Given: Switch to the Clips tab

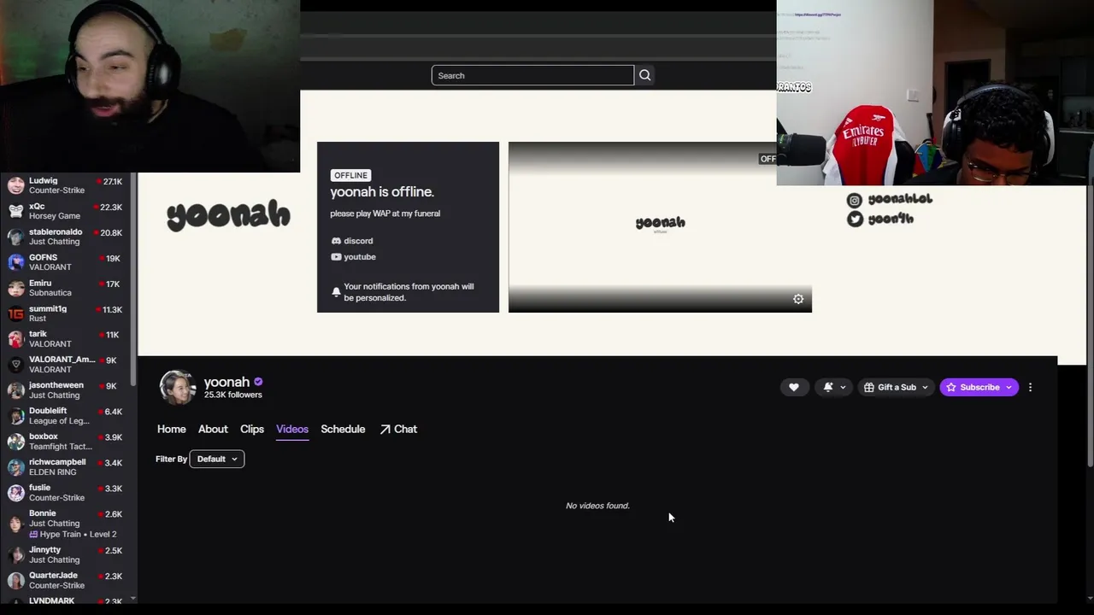Looking at the screenshot, I should 252,429.
